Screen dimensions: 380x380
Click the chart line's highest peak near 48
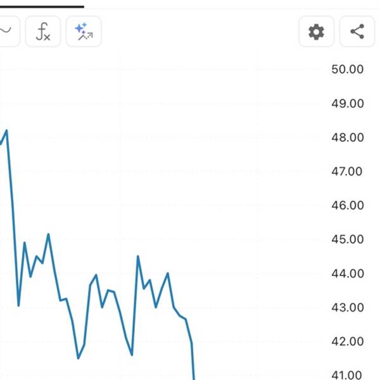click(6, 131)
